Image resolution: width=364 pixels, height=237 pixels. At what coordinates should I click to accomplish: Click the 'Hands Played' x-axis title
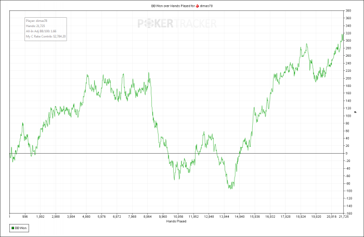(176, 221)
